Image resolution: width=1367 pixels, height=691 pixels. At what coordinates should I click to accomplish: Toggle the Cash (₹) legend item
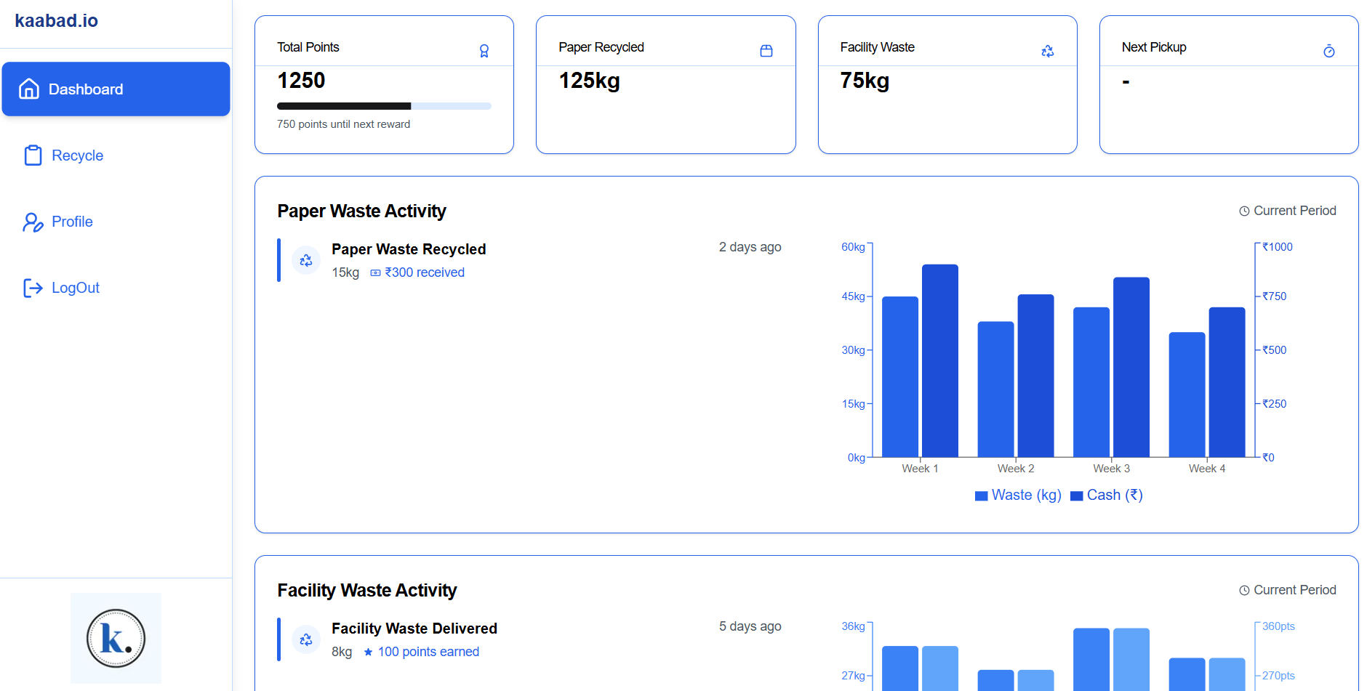1107,495
